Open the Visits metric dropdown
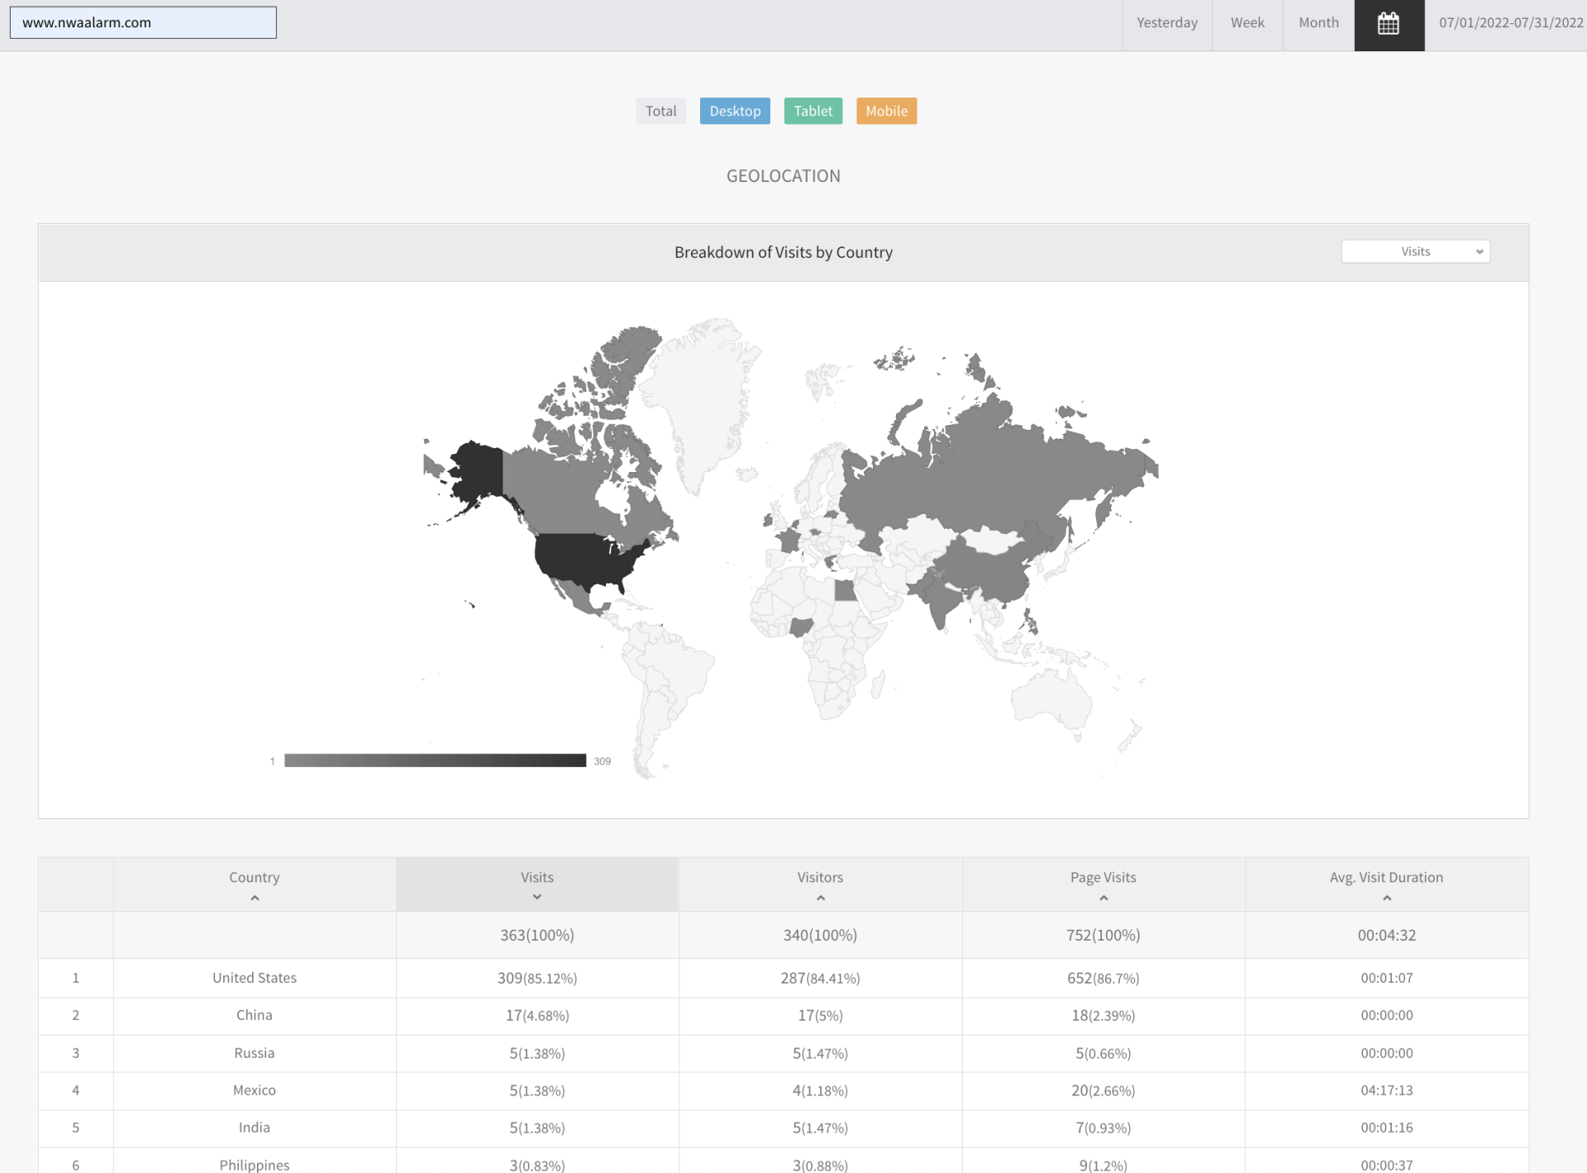 (x=1415, y=251)
